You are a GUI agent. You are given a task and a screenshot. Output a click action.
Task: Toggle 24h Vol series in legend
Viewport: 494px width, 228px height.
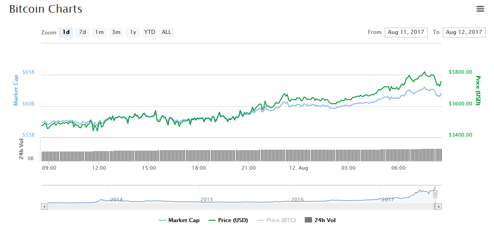320,220
